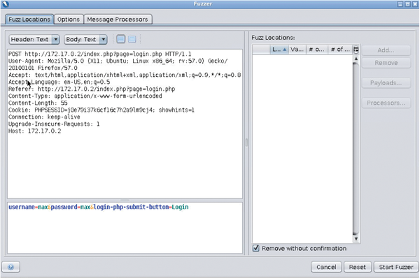Image resolution: width=420 pixels, height=278 pixels.
Task: Click in the request body text area
Action: coord(125,228)
